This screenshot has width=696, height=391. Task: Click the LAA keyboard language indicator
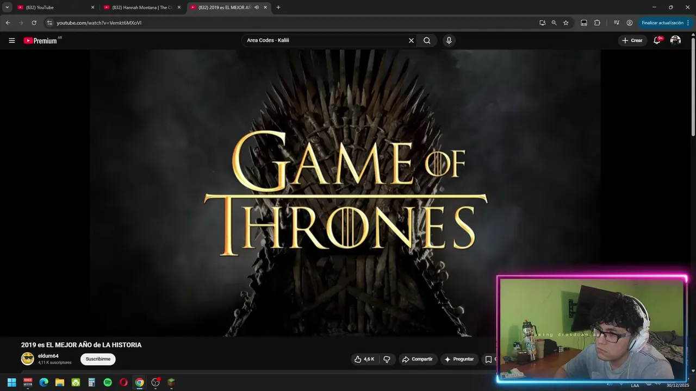[635, 386]
